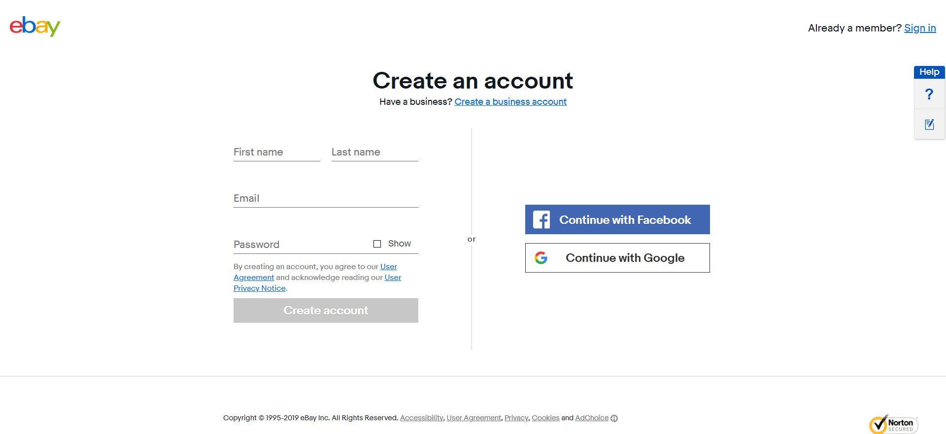
Task: Click the AdChoice info icon
Action: pyautogui.click(x=614, y=418)
